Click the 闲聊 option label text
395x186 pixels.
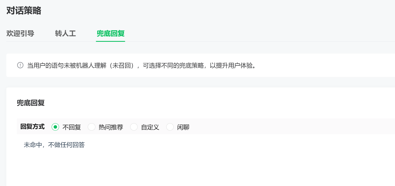183,127
